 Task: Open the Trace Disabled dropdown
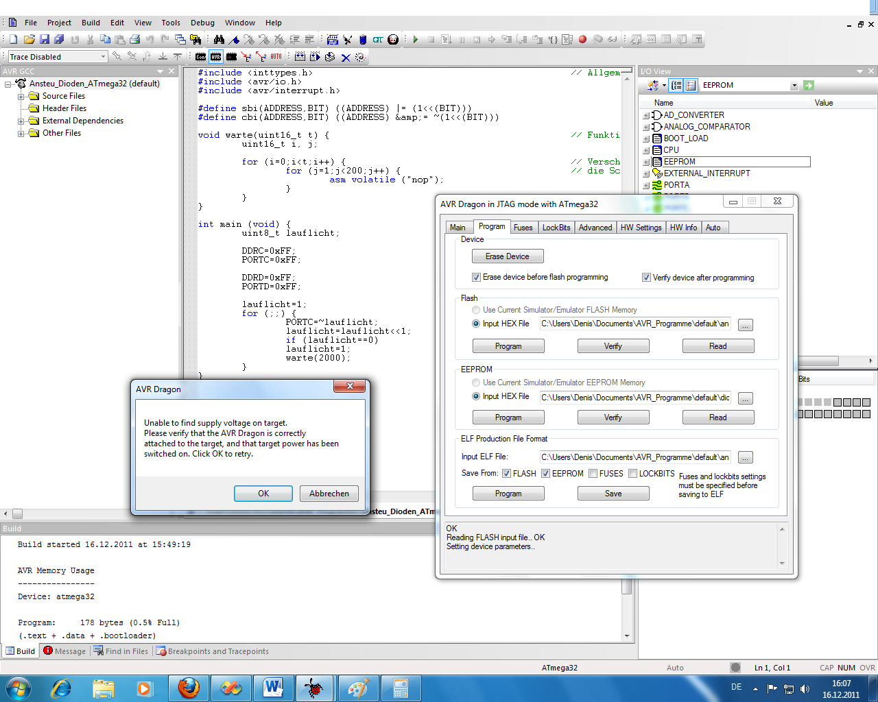[x=104, y=57]
